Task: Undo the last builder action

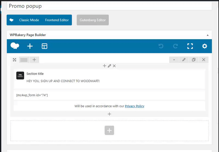Action: [161, 46]
